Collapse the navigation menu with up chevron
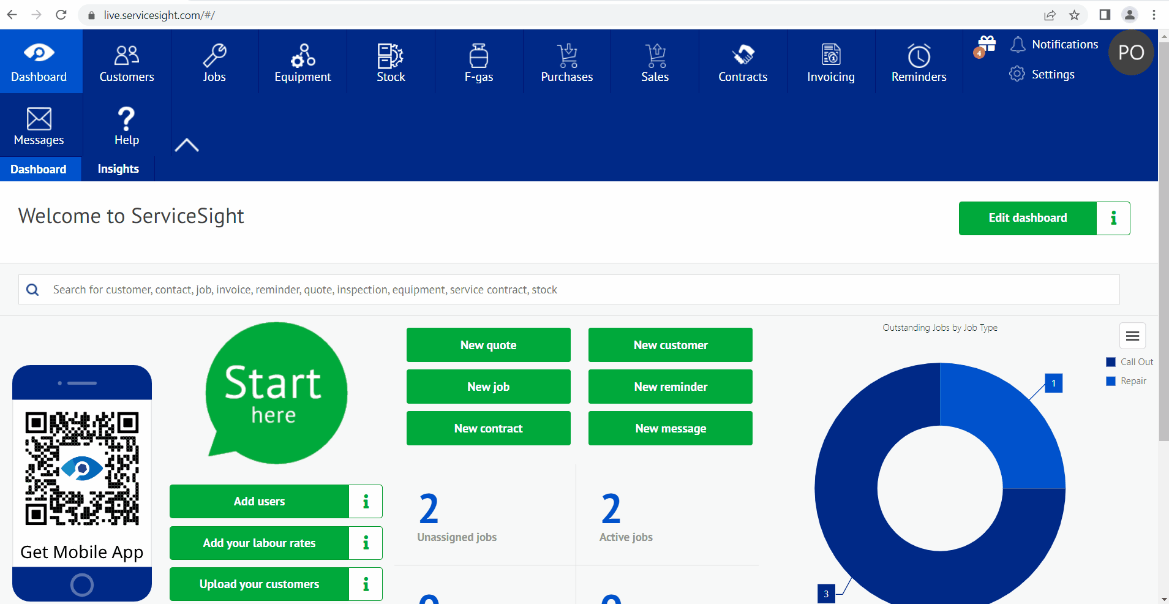This screenshot has height=604, width=1169. pyautogui.click(x=187, y=145)
